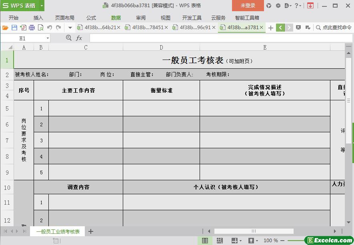Viewport: 354px width, 245px height.
Task: Switch to page break preview view
Action: [220, 241]
